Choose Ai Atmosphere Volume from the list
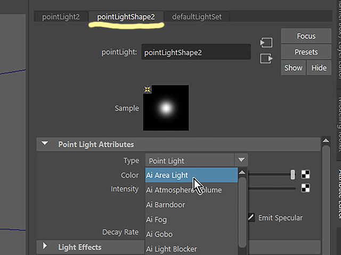The width and height of the screenshot is (341, 255). click(191, 190)
